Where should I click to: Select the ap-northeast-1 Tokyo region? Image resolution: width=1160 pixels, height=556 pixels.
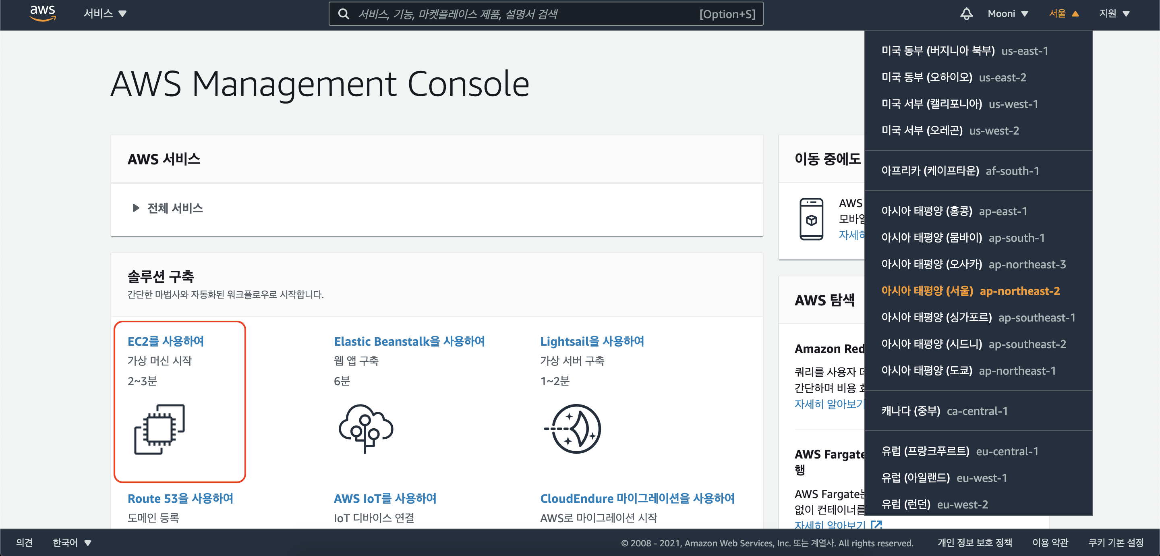[x=968, y=371]
